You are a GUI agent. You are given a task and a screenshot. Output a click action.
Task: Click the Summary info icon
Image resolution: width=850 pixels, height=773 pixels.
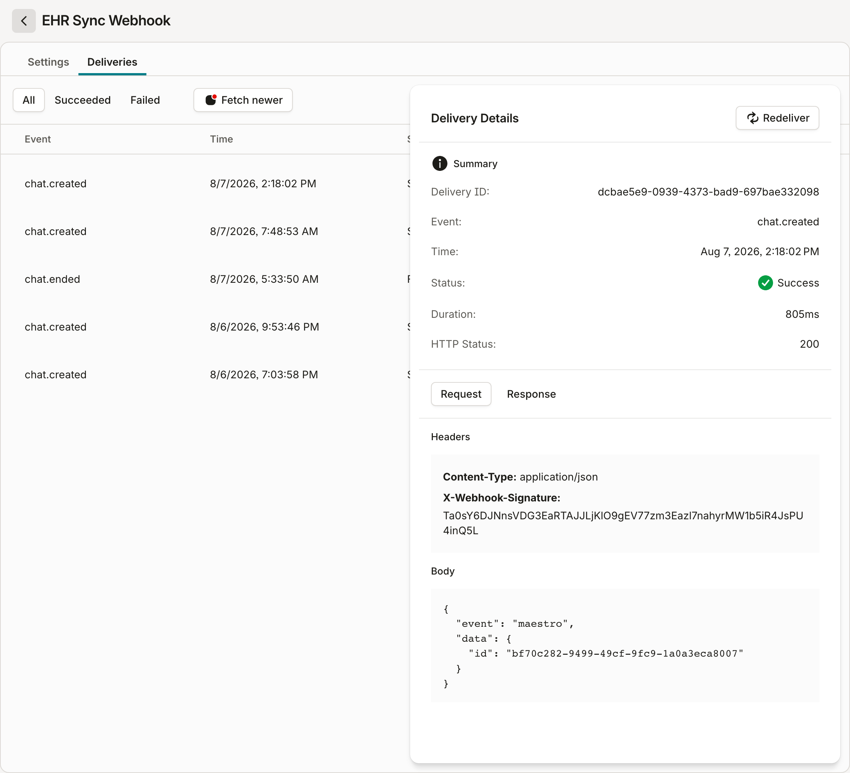tap(439, 163)
